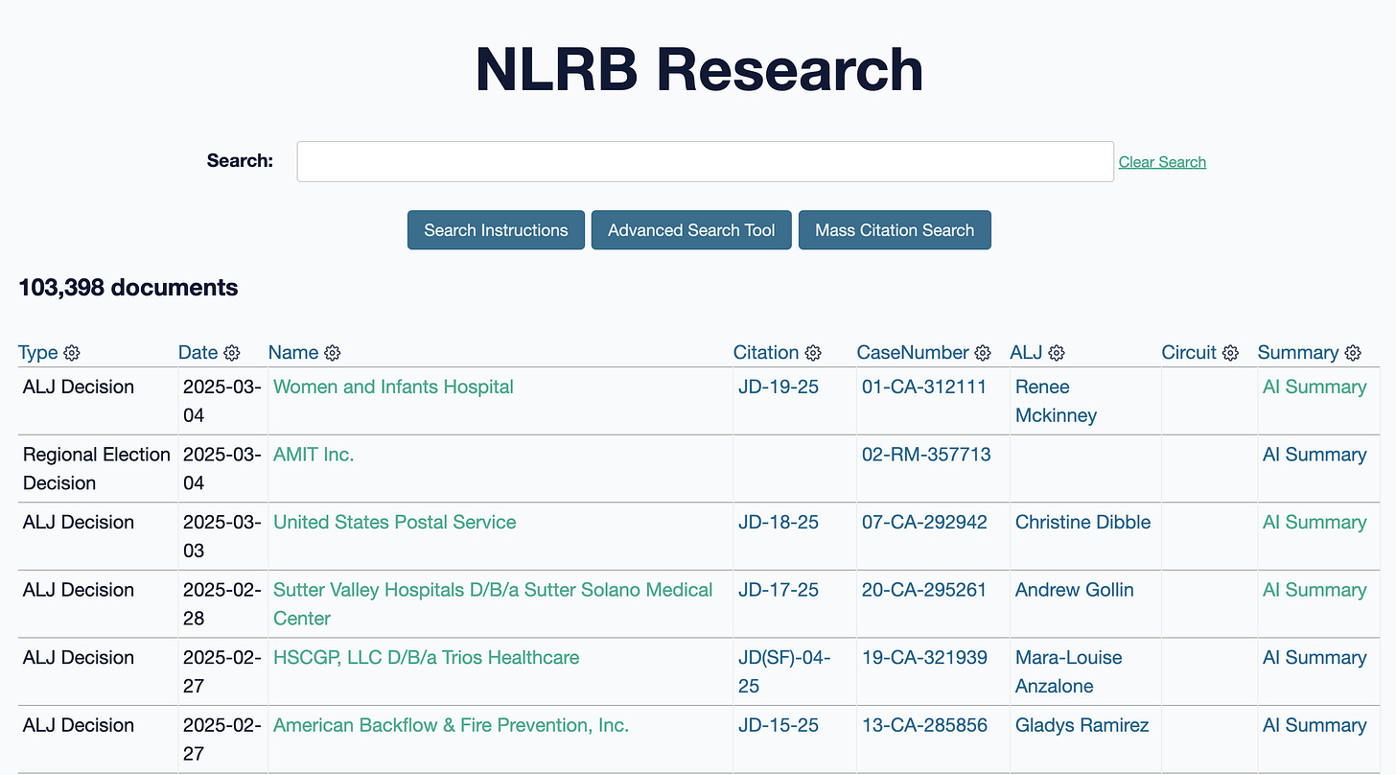1396x775 pixels.
Task: Sort by the CaseNumber column header
Action: click(913, 353)
